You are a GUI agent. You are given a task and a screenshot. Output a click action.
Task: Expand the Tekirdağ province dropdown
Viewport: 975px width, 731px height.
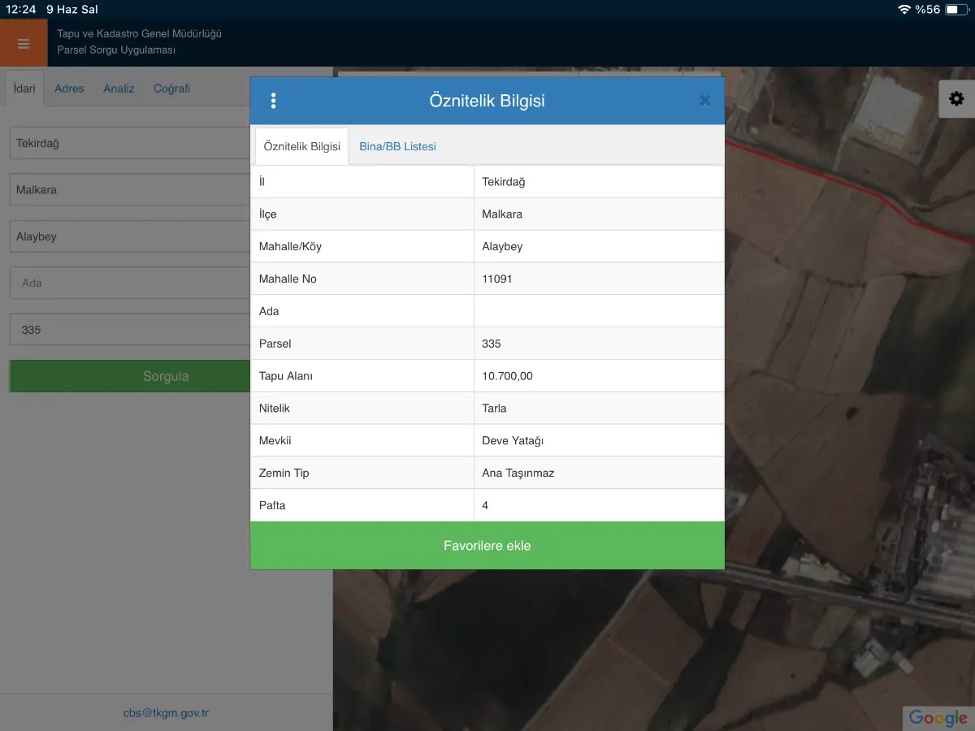click(130, 143)
